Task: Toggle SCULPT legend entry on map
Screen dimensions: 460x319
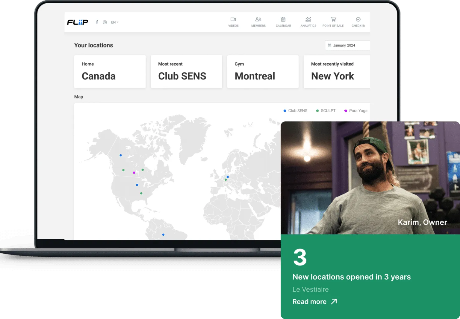Action: pos(326,111)
